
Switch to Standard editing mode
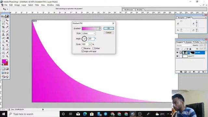[x=3, y=69]
